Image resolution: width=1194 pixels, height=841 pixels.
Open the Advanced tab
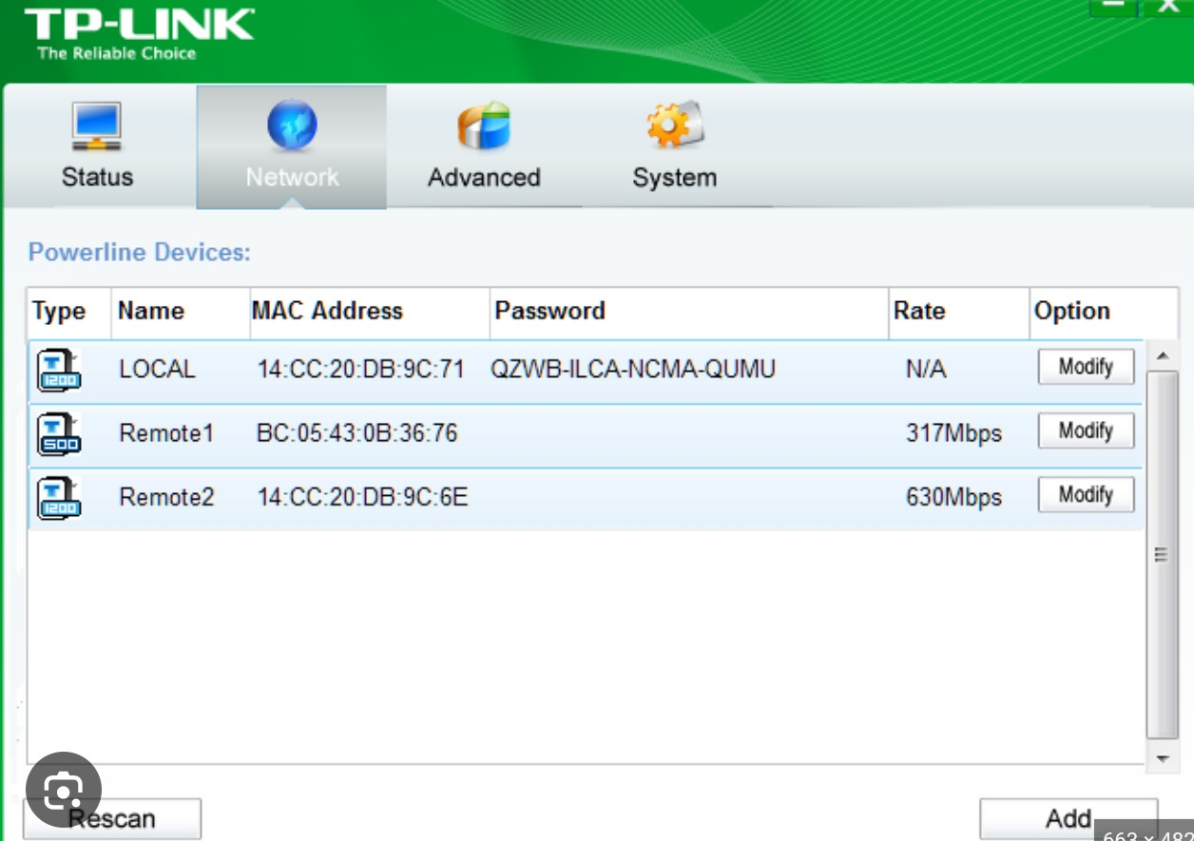point(484,146)
